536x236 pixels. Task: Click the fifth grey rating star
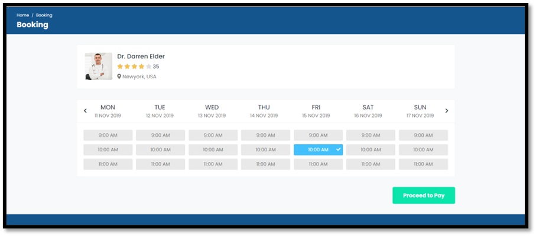tap(148, 67)
